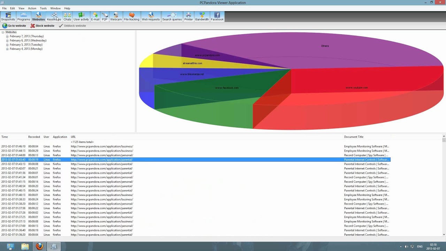Expand February 5, 2013 (Tuesday) node
The width and height of the screenshot is (446, 251).
[x=7, y=45]
